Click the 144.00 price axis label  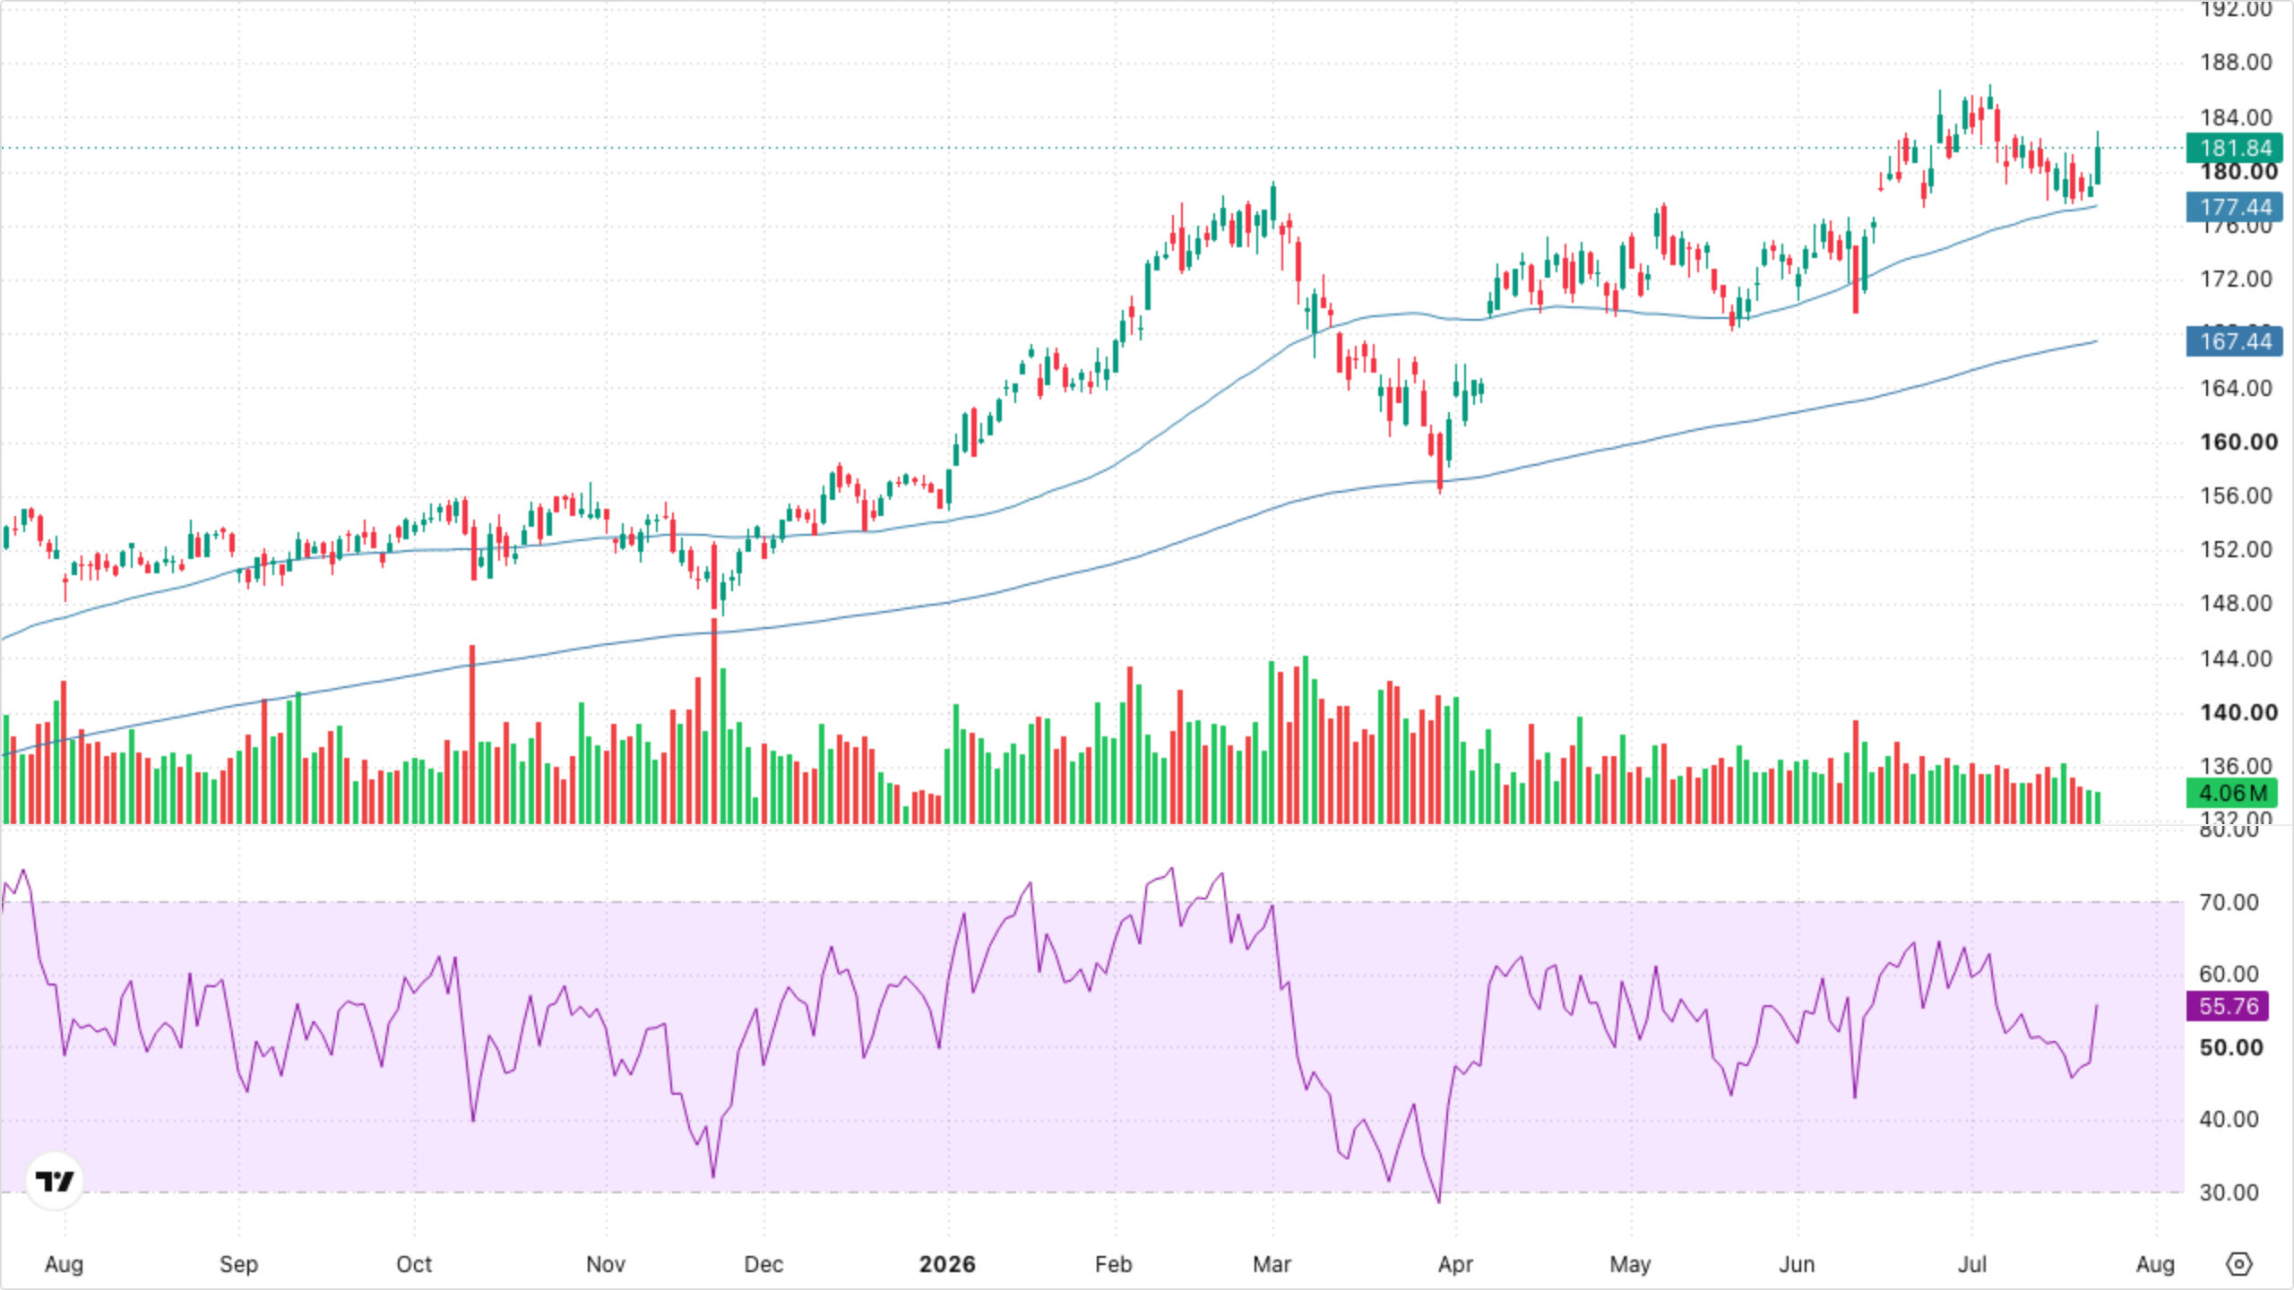coord(2236,658)
